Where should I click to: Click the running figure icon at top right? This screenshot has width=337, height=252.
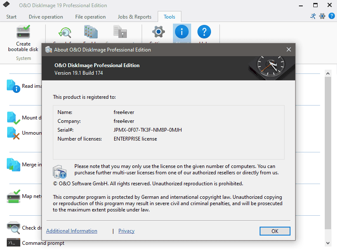click(x=313, y=16)
